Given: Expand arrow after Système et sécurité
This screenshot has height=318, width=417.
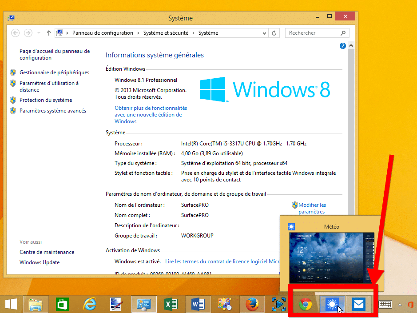Looking at the screenshot, I should click(x=193, y=33).
